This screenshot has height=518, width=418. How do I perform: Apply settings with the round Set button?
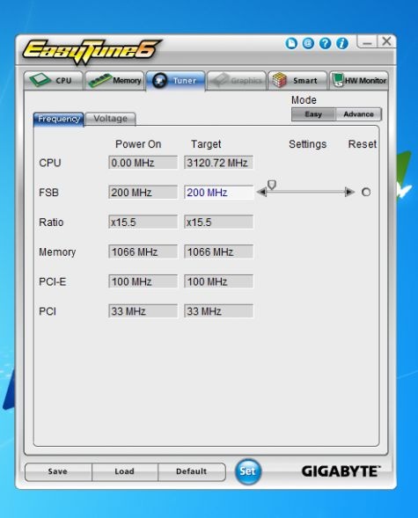[x=247, y=471]
